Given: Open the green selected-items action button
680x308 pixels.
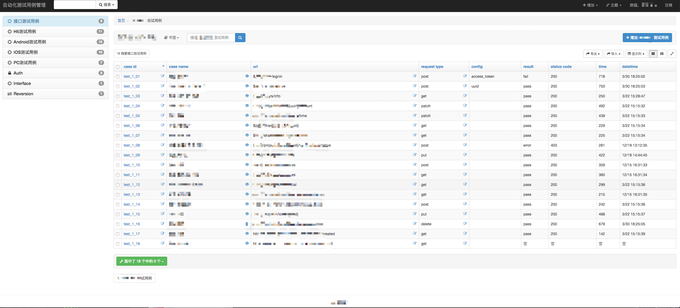Looking at the screenshot, I should tap(142, 261).
